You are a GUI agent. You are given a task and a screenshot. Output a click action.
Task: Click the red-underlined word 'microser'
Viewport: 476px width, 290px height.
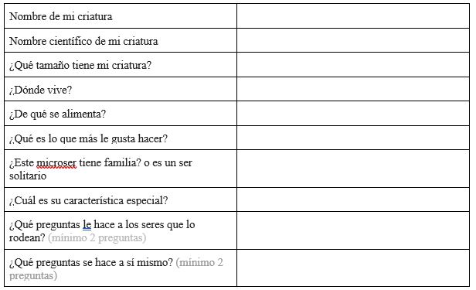(56, 162)
